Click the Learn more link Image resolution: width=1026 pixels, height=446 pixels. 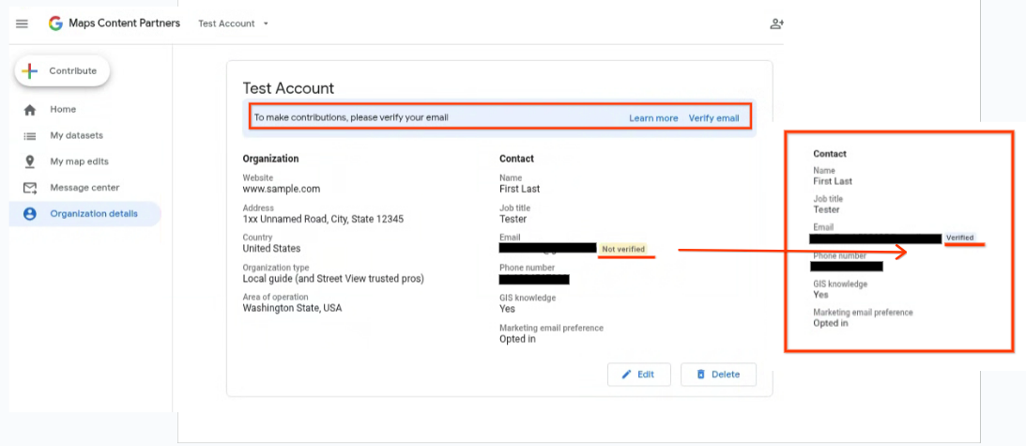click(x=653, y=118)
